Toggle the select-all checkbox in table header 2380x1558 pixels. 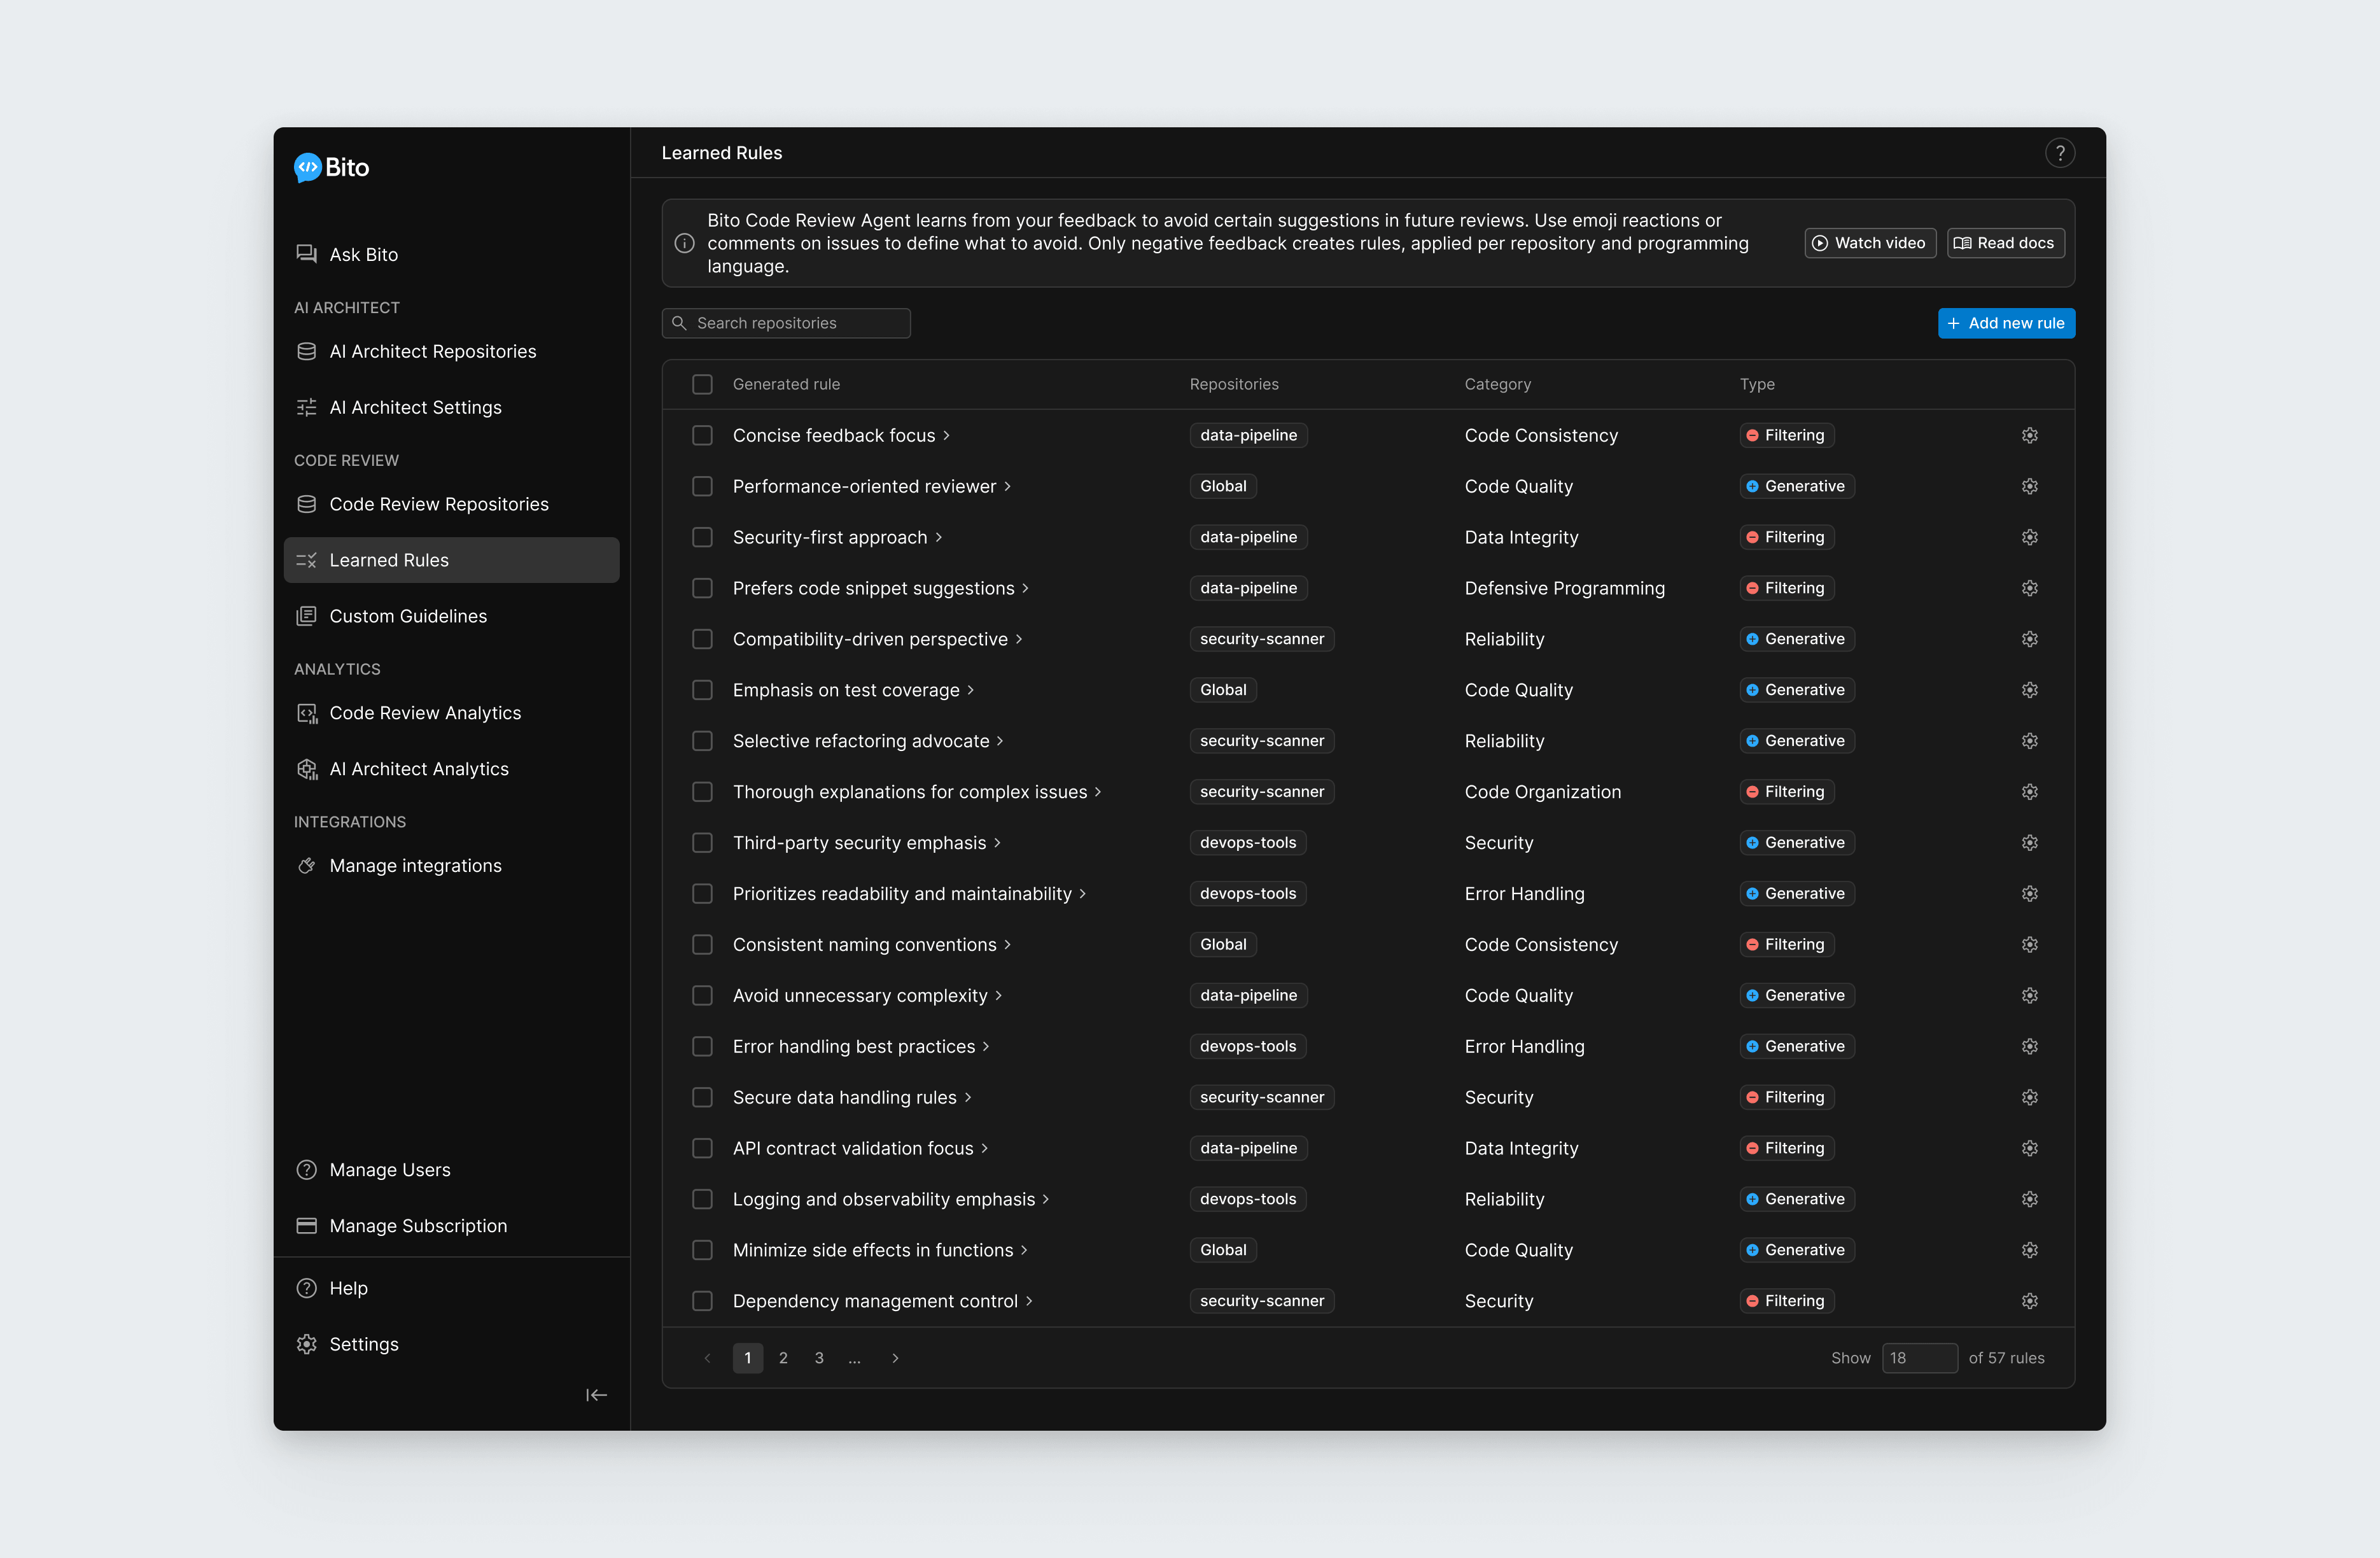(x=702, y=384)
